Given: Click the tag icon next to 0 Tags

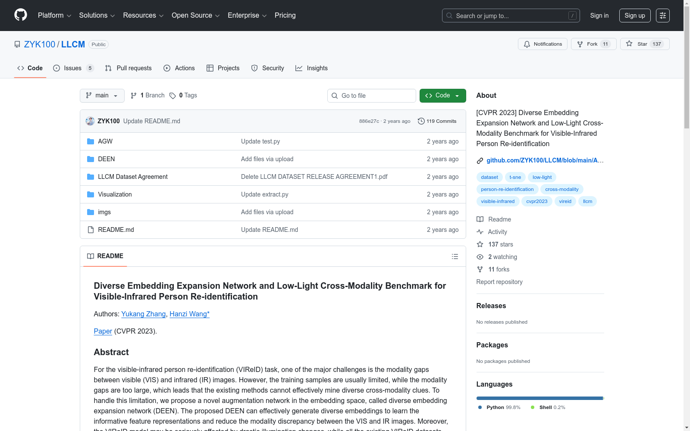Looking at the screenshot, I should pos(172,96).
